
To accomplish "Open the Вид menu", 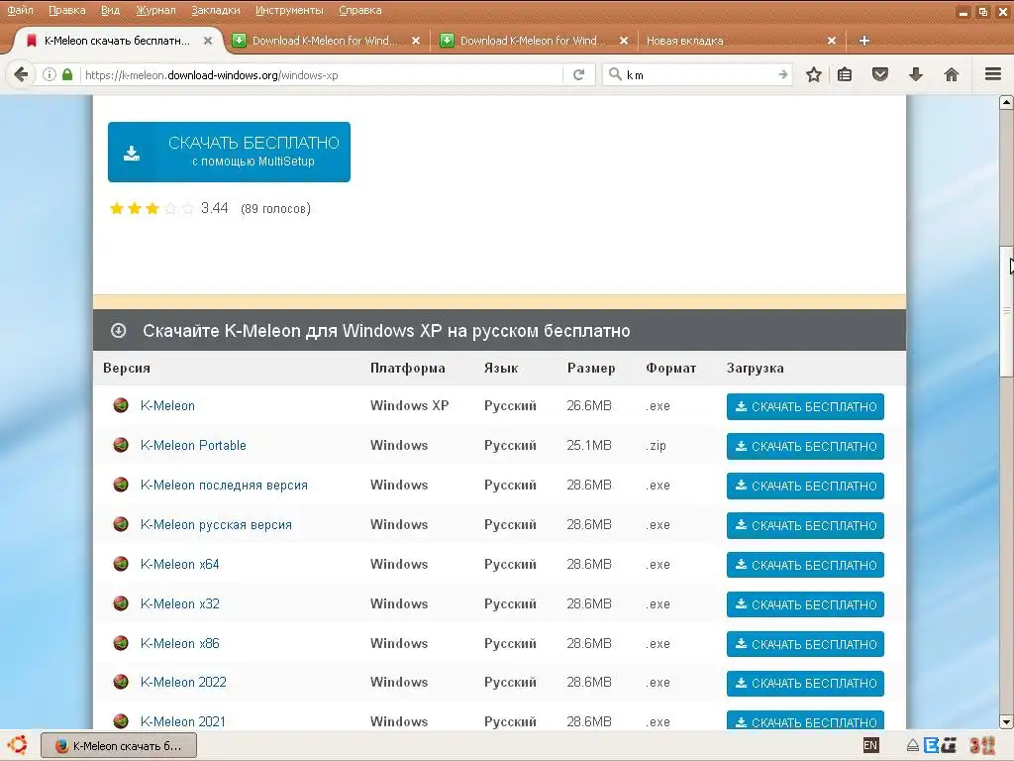I will click(111, 10).
